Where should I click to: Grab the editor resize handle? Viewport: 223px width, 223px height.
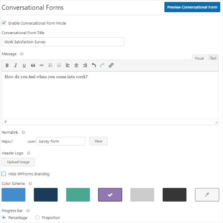[x=216, y=122]
